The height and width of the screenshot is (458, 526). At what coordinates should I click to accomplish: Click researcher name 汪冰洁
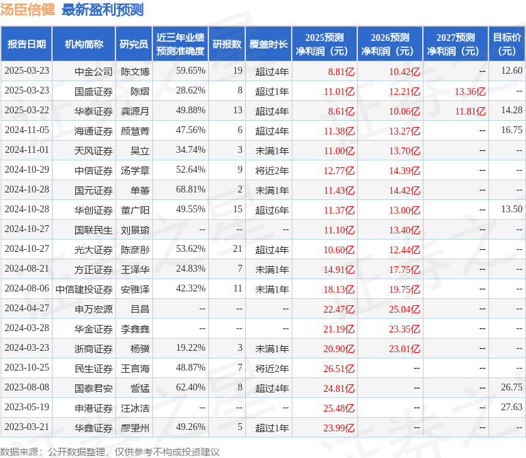(135, 407)
